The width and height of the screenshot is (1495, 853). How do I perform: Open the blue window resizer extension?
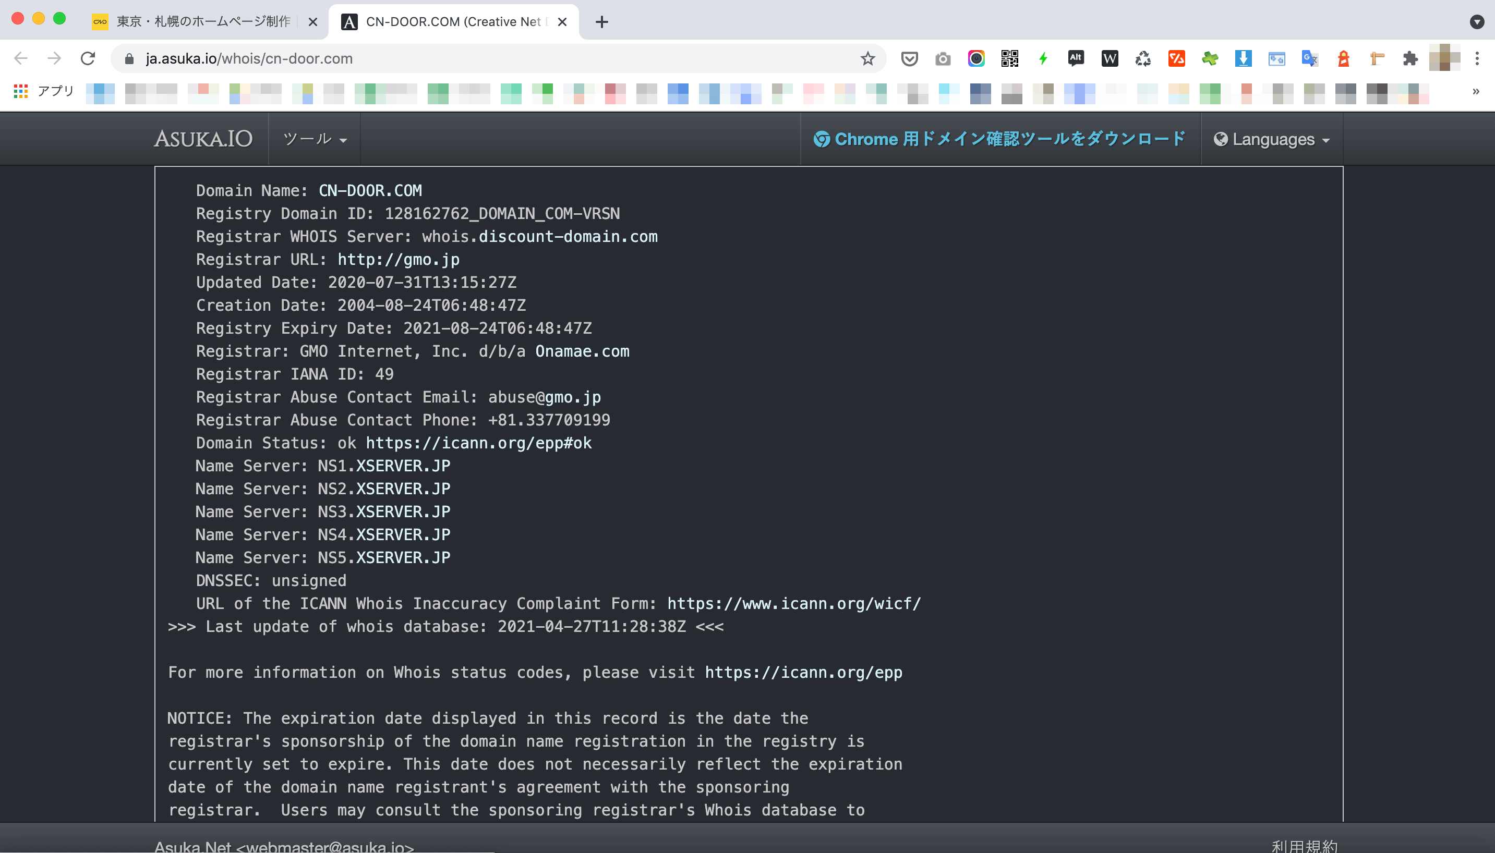[1276, 58]
